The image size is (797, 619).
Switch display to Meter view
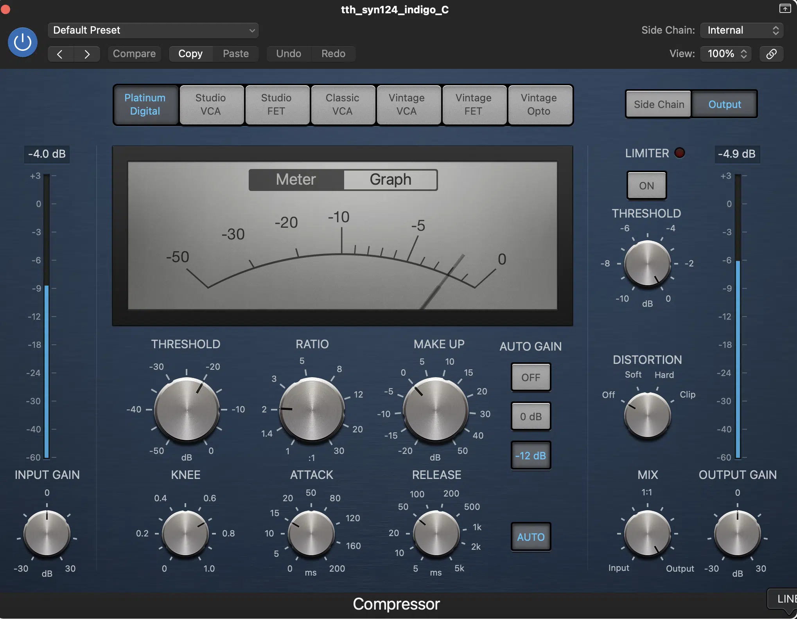pyautogui.click(x=296, y=180)
